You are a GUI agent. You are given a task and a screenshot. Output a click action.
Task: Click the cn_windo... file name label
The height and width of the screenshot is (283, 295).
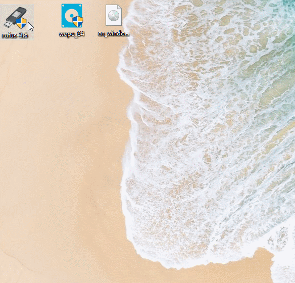(114, 33)
